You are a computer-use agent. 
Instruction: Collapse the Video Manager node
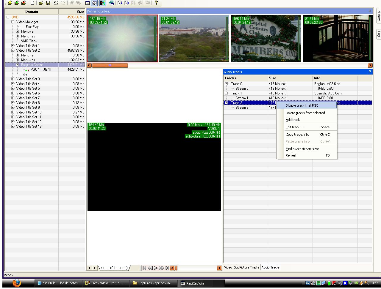[13, 22]
